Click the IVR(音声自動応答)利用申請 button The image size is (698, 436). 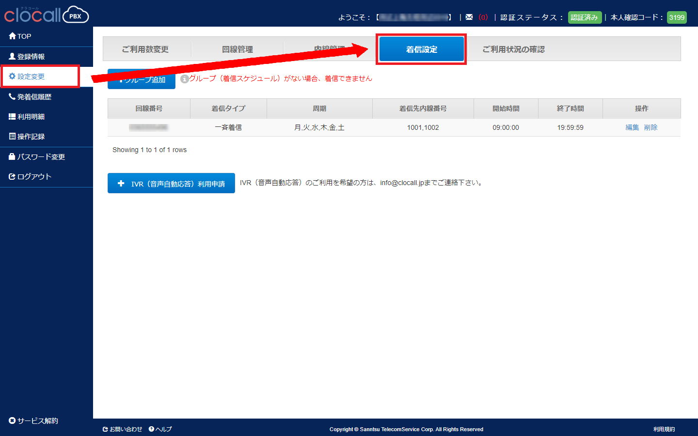point(171,183)
